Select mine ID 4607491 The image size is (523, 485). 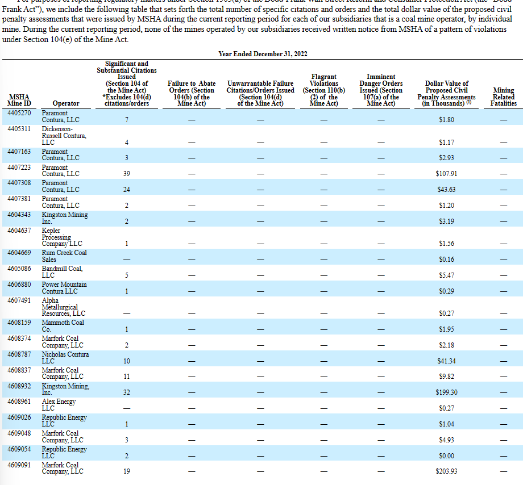coord(19,300)
